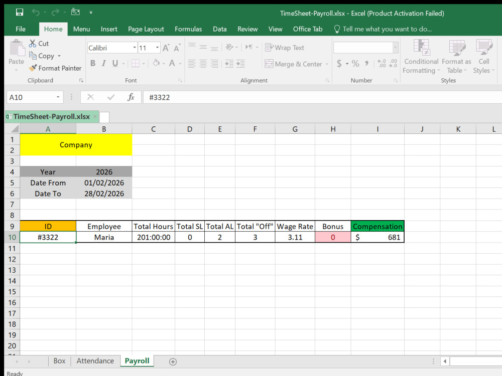
Task: Switch to the Data tab
Action: pyautogui.click(x=220, y=29)
